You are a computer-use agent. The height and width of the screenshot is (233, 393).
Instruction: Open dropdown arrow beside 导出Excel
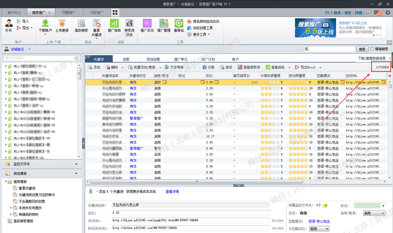pos(320,67)
